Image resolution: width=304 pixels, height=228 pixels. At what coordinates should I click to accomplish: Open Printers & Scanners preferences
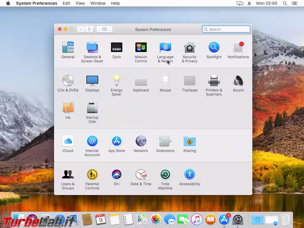[x=214, y=80]
